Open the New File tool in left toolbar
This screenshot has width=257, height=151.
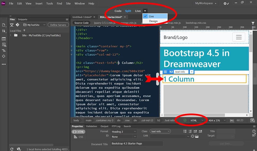[x=4, y=25]
